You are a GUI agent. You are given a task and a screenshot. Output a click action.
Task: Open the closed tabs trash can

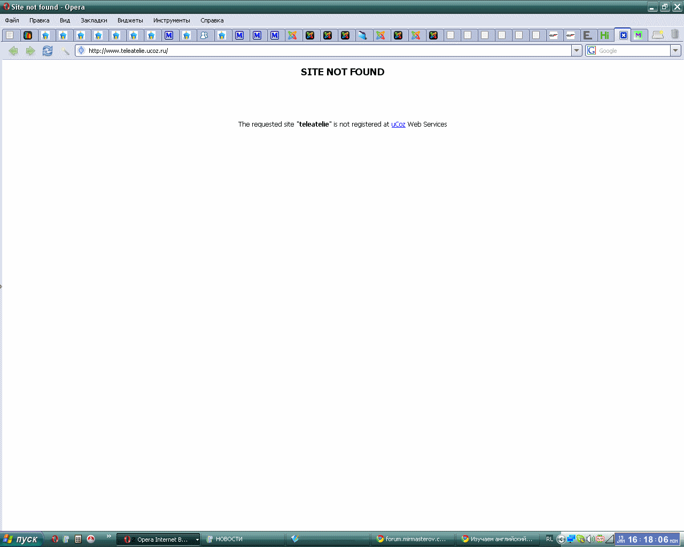[x=675, y=34]
